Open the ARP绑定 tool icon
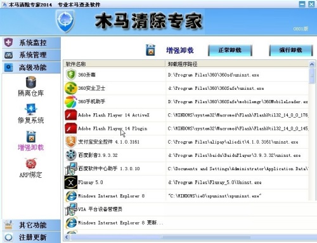Screen dimensions: 317x243 point(31,164)
